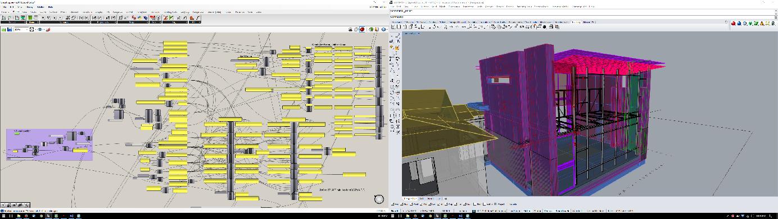Zoom to extents on the Grasshopper canvas

click(x=31, y=29)
